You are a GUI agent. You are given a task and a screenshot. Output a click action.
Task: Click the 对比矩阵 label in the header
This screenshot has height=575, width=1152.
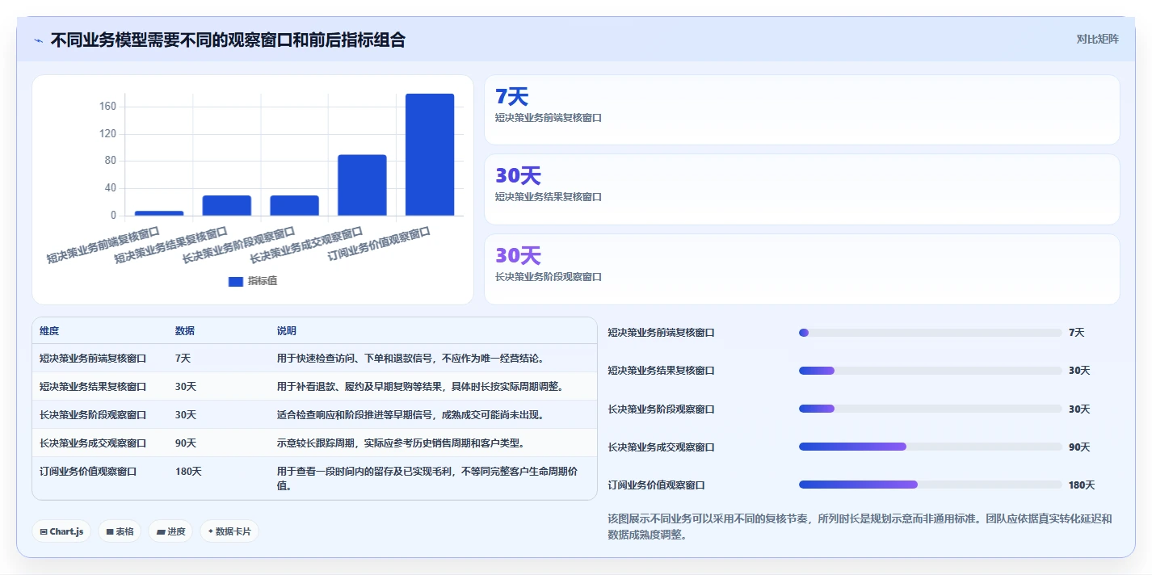tap(1097, 40)
